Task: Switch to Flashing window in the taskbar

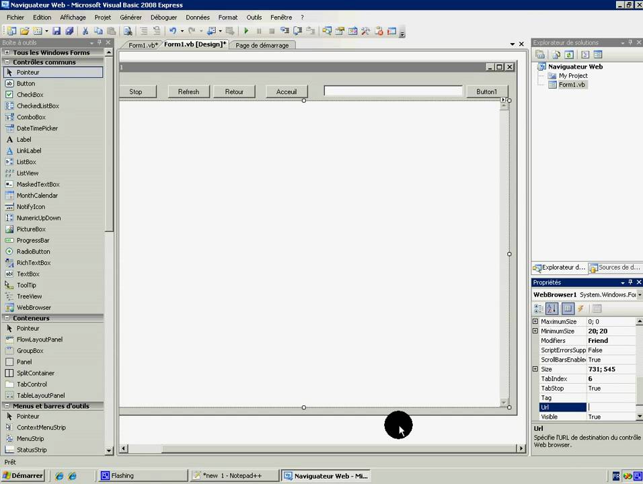Action: pos(142,475)
